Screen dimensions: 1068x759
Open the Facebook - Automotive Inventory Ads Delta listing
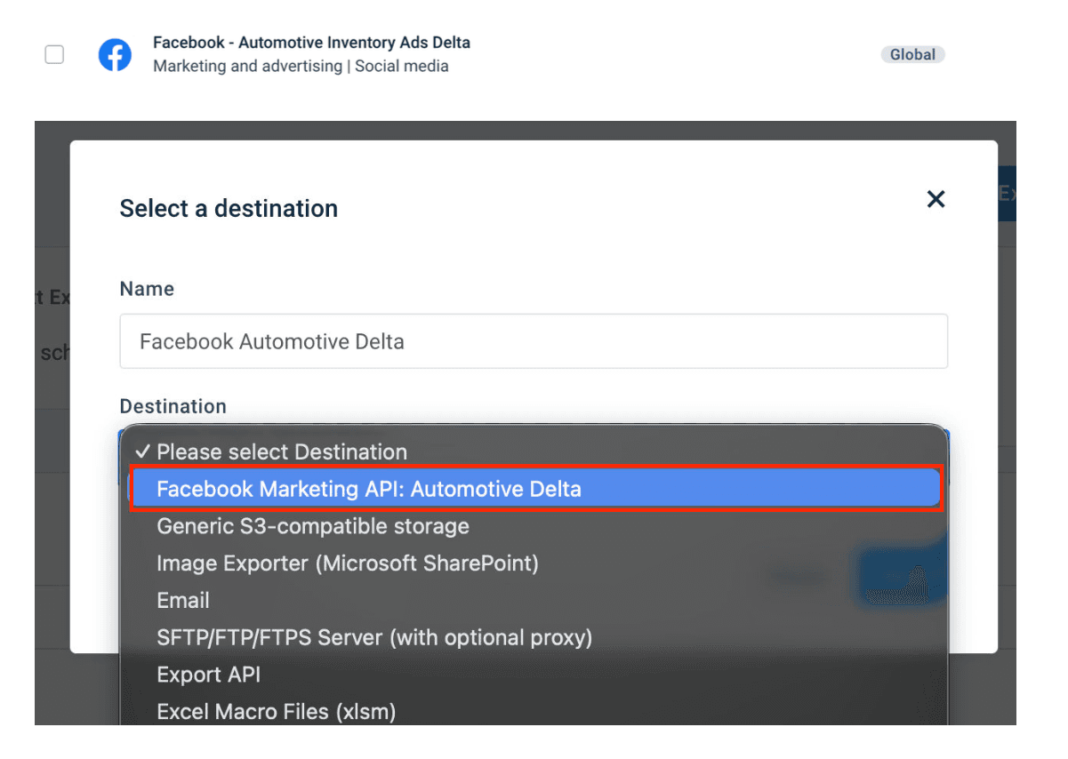[311, 42]
